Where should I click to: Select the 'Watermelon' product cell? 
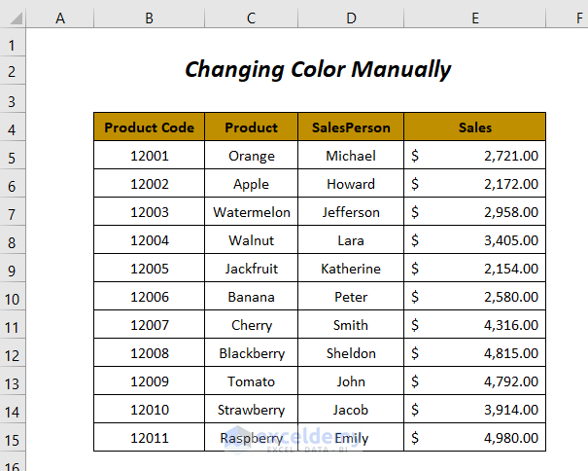pyautogui.click(x=252, y=211)
